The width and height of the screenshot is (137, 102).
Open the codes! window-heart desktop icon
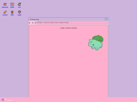(12, 4)
